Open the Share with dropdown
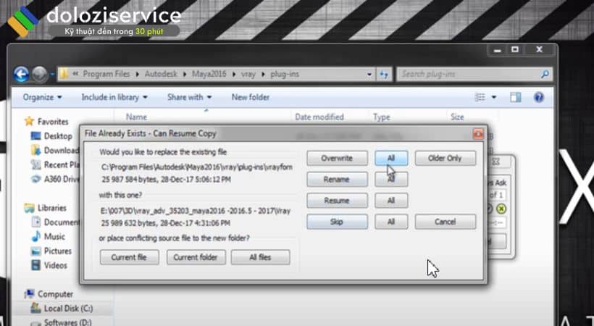This screenshot has height=326, width=594. [189, 97]
